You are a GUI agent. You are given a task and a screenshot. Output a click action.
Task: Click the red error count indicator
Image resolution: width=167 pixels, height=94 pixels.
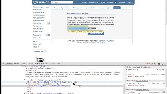point(148,64)
